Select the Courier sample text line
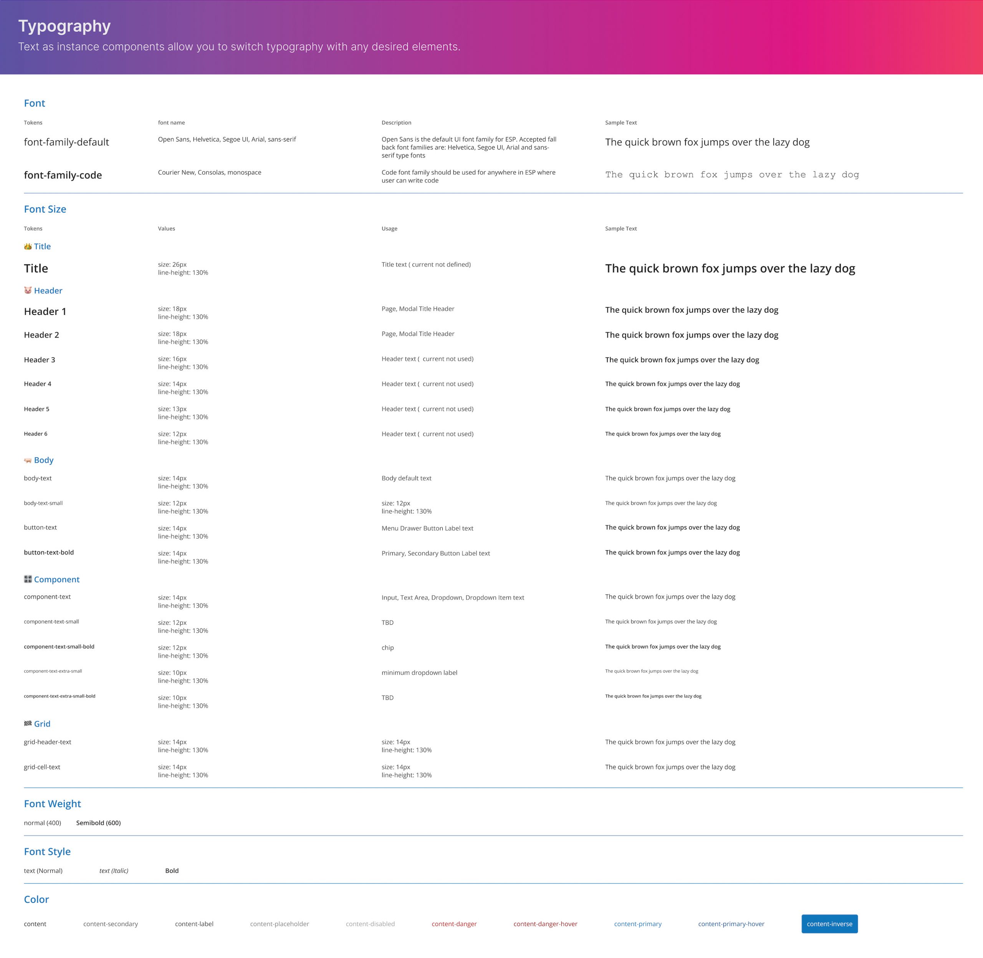 731,175
